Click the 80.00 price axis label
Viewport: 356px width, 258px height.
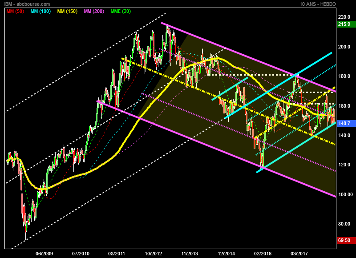(x=344, y=224)
